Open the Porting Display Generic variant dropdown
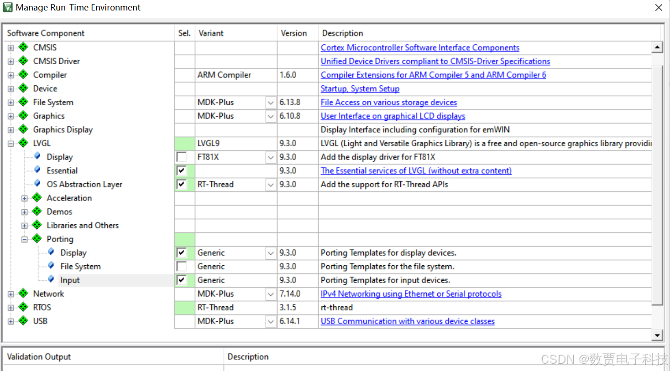The image size is (670, 371). (271, 253)
